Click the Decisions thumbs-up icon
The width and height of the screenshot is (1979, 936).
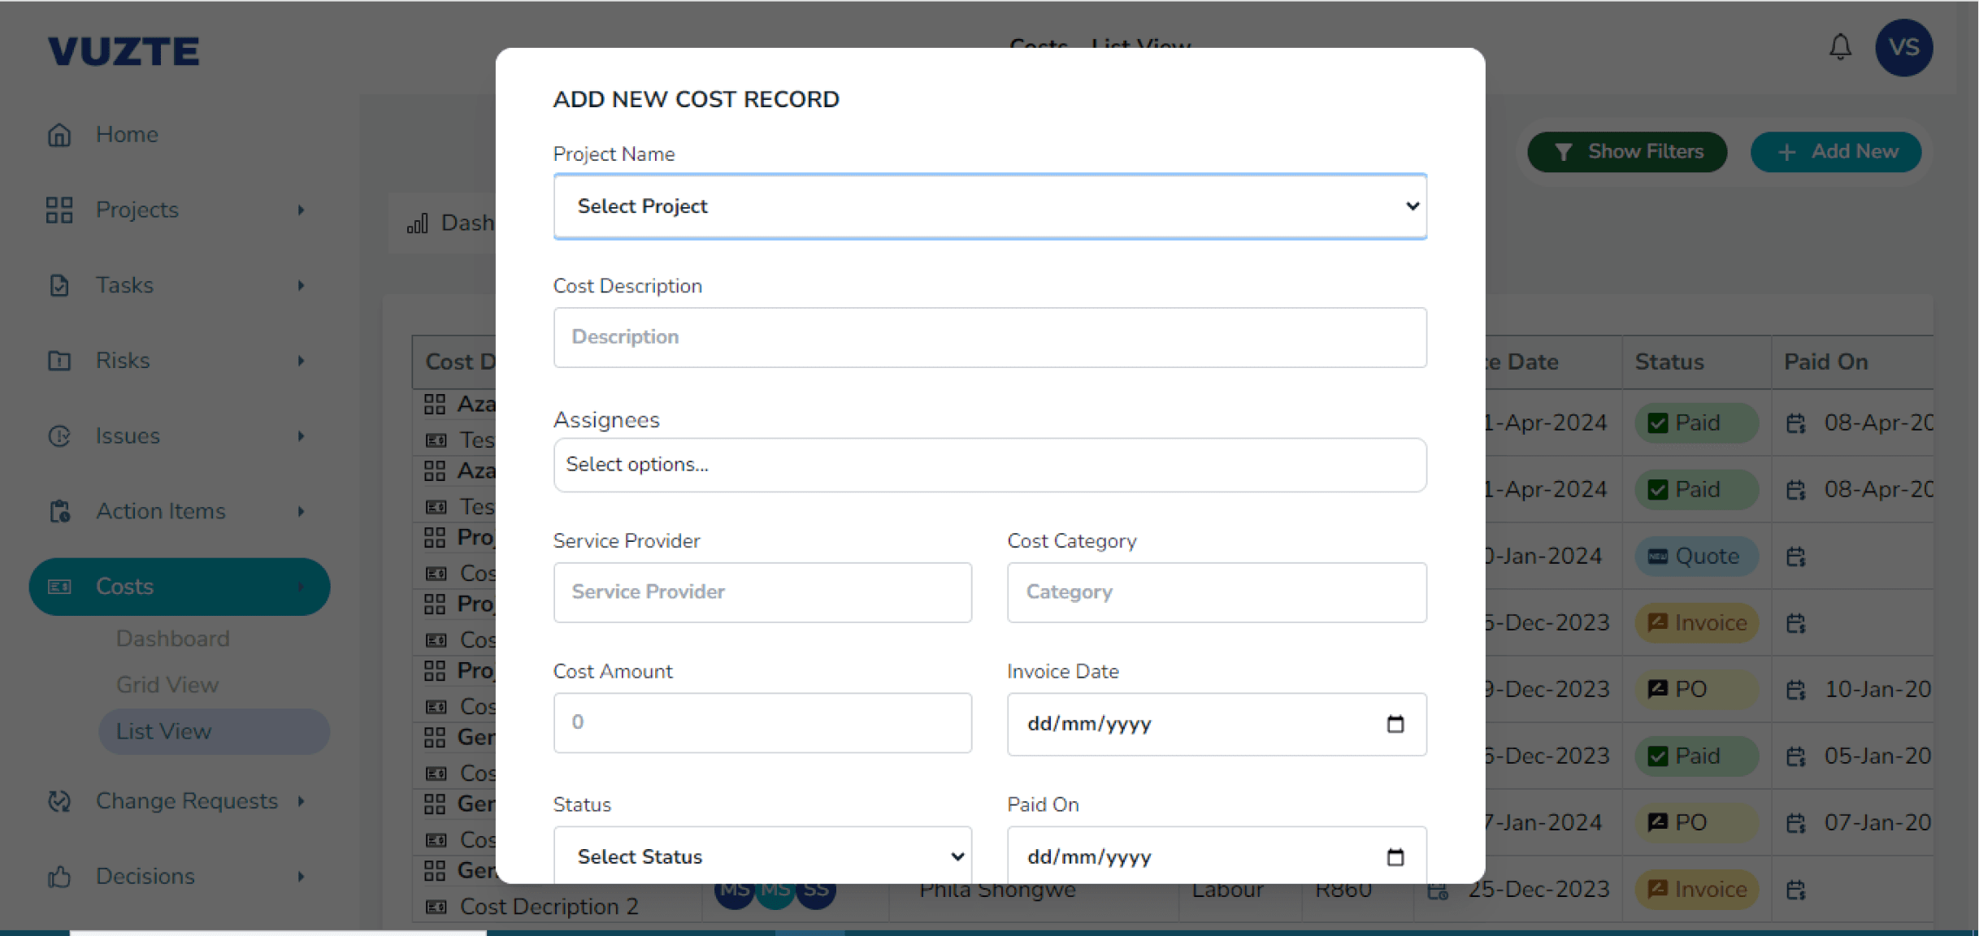click(x=60, y=876)
